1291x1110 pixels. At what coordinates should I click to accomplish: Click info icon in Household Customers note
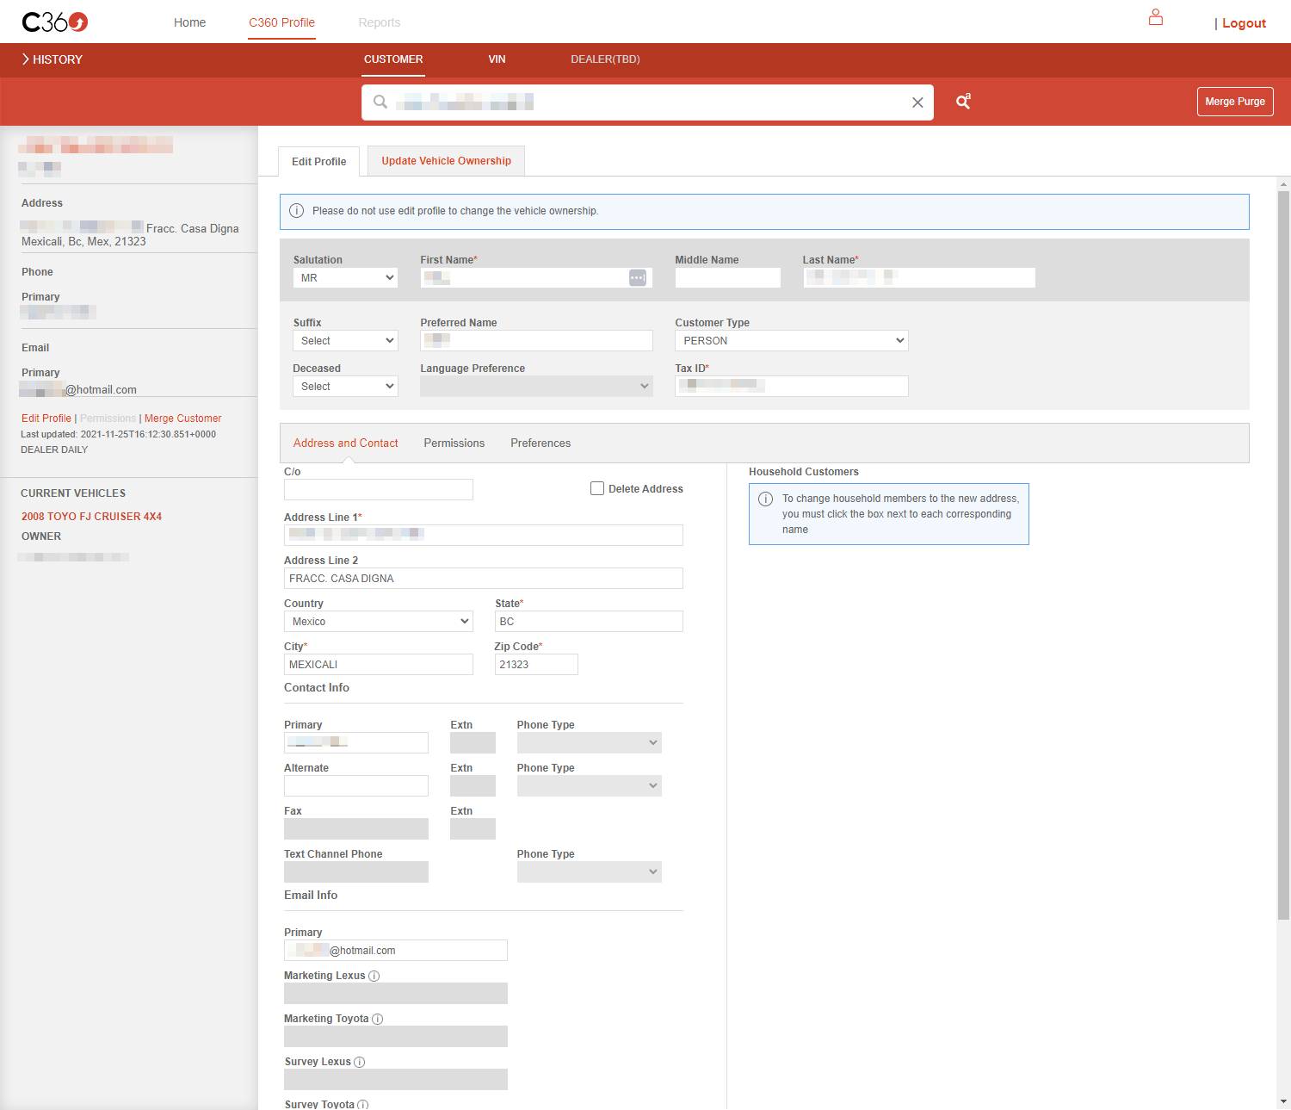click(765, 499)
